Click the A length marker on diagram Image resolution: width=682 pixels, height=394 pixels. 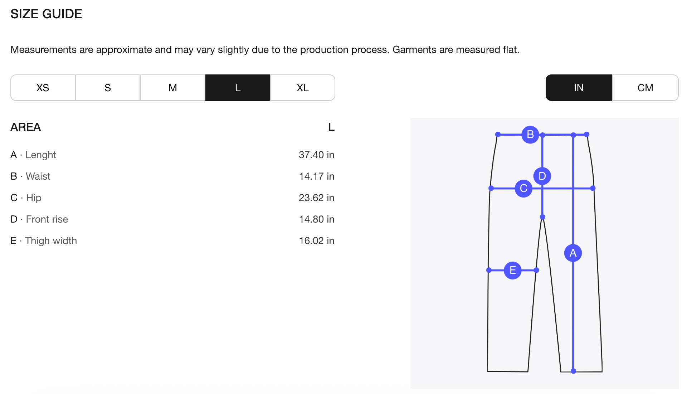point(573,253)
